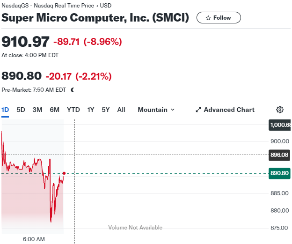The height and width of the screenshot is (244, 292).
Task: Follow Super Micro Computer stock
Action: 219,18
